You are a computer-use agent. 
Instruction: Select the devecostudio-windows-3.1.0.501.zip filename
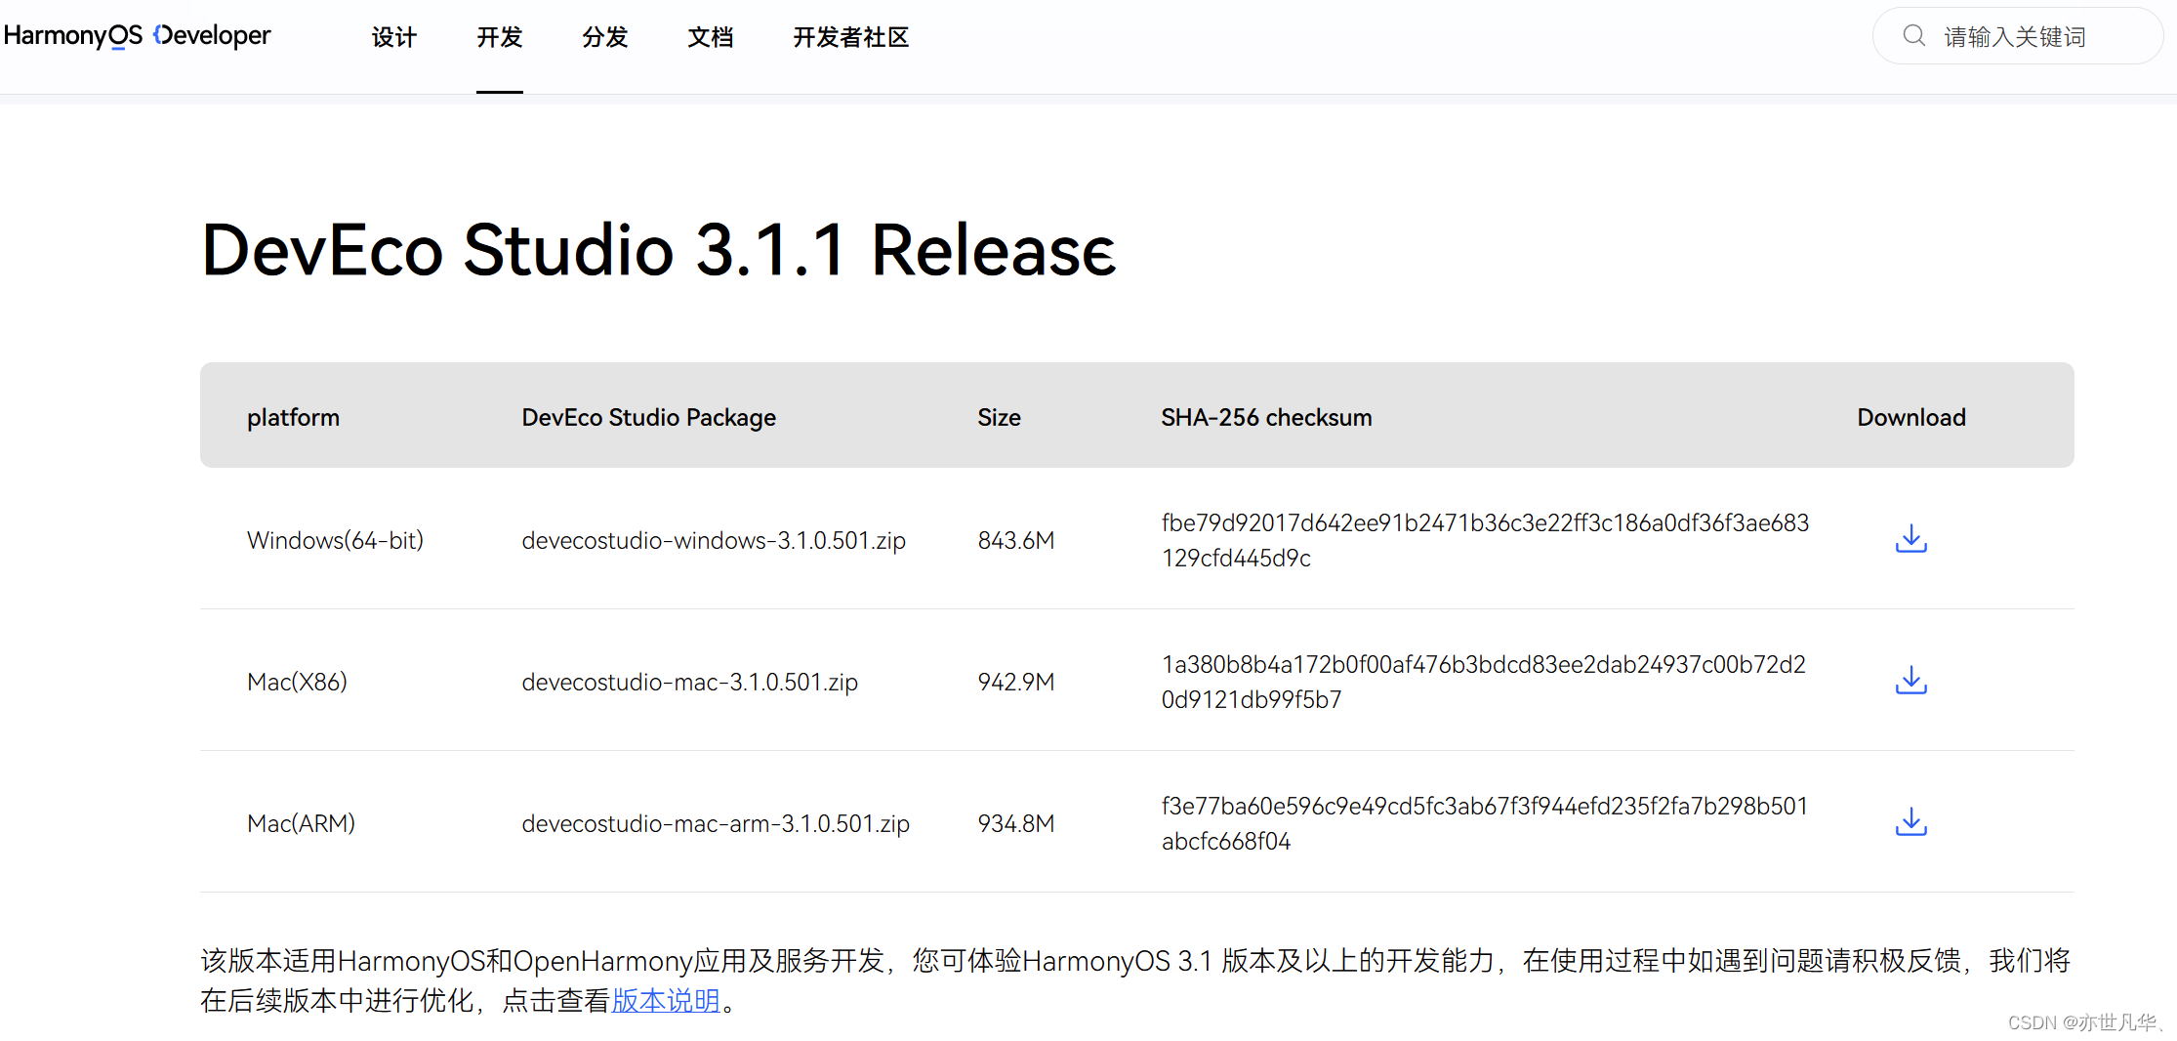pos(714,540)
